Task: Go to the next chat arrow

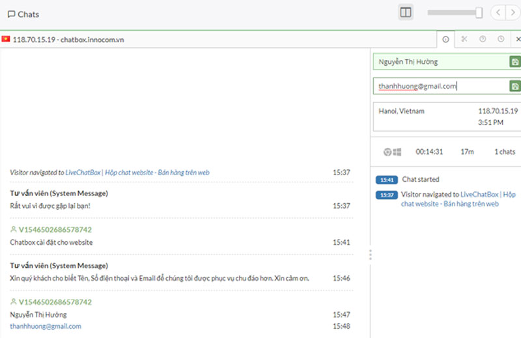Action: (513, 12)
